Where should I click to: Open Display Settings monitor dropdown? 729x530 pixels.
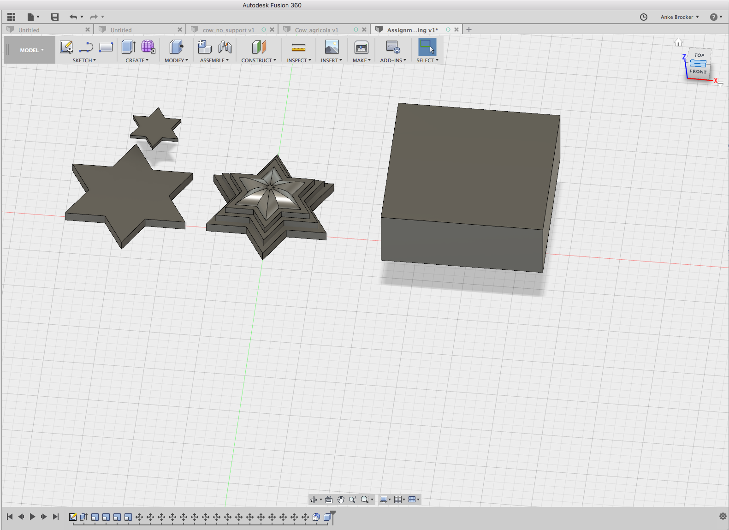pyautogui.click(x=385, y=500)
